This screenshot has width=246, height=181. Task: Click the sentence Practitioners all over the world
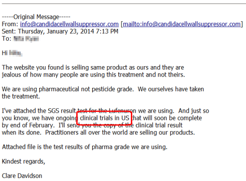tap(120, 133)
